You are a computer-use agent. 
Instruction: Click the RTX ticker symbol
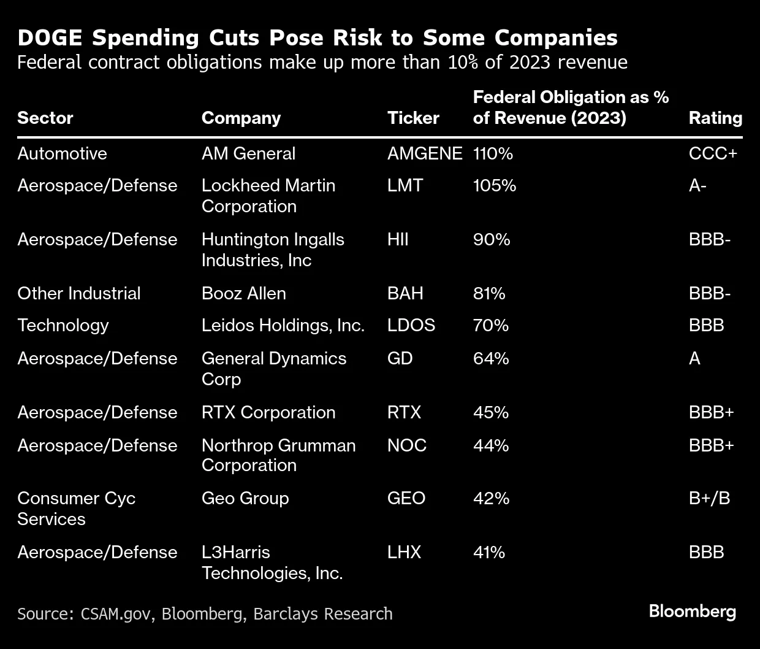click(404, 412)
